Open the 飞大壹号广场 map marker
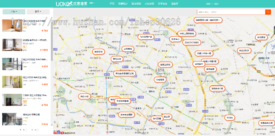 pyautogui.click(x=146, y=37)
